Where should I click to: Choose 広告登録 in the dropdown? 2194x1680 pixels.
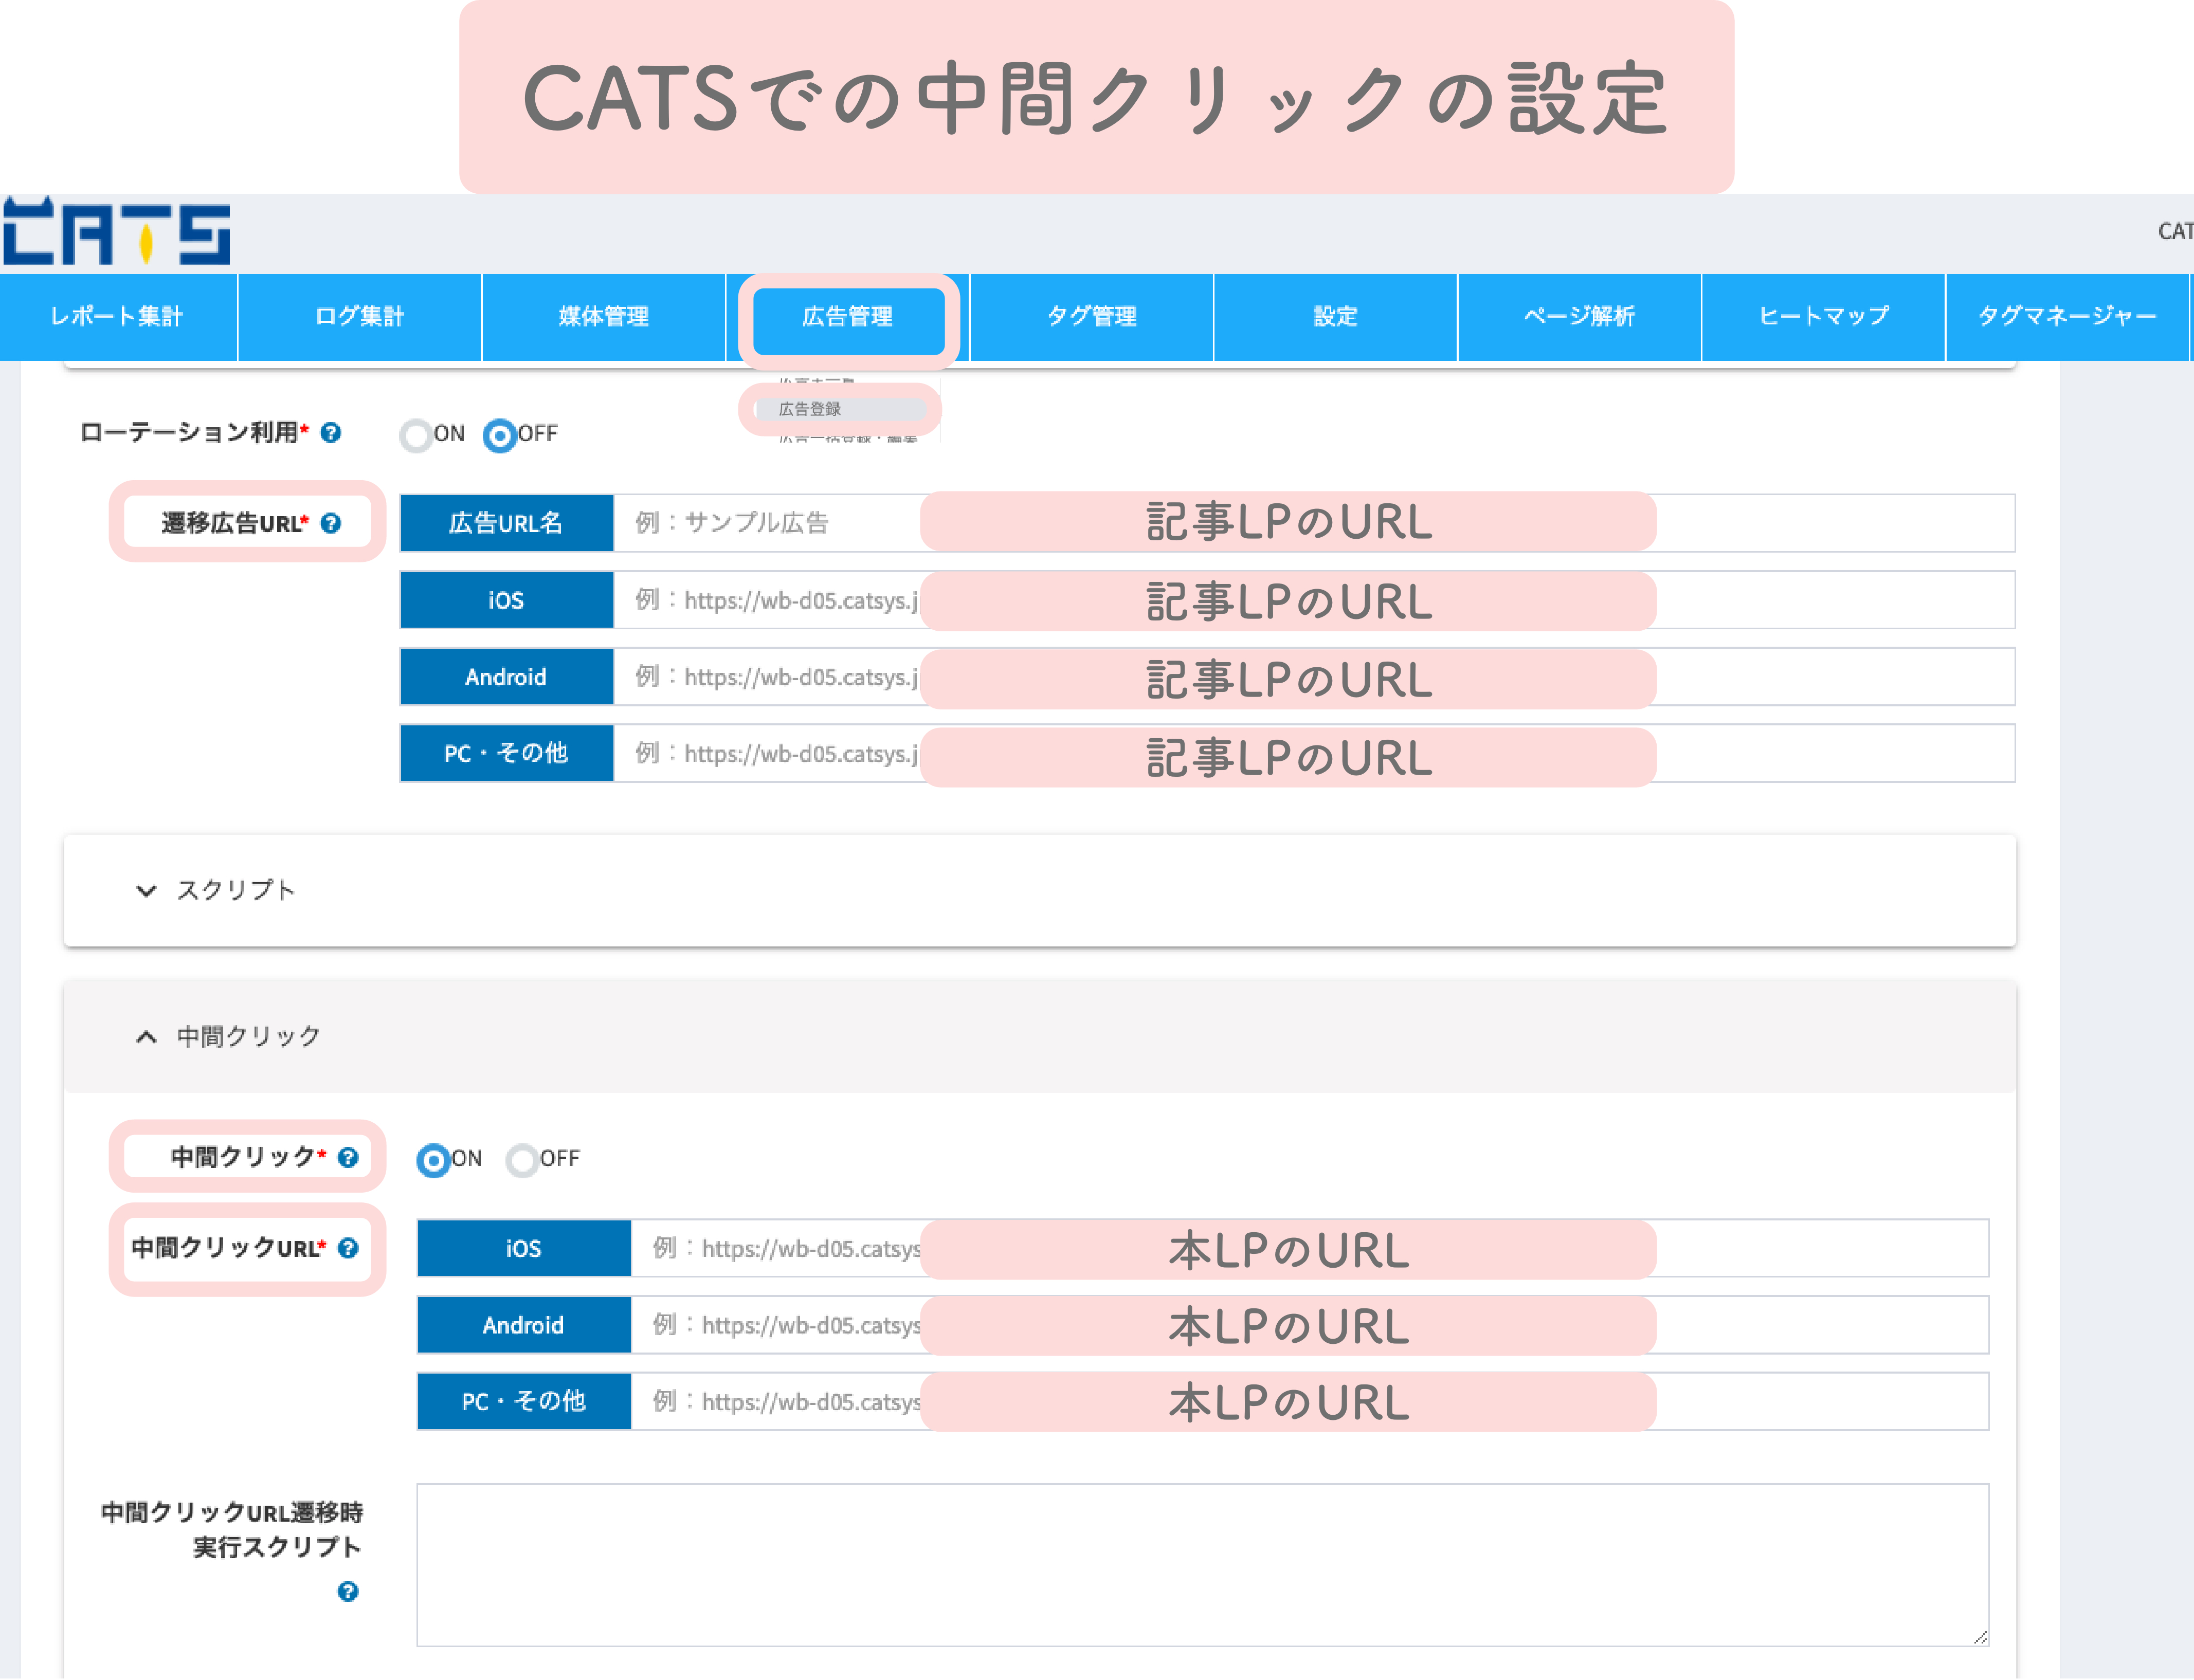[840, 409]
